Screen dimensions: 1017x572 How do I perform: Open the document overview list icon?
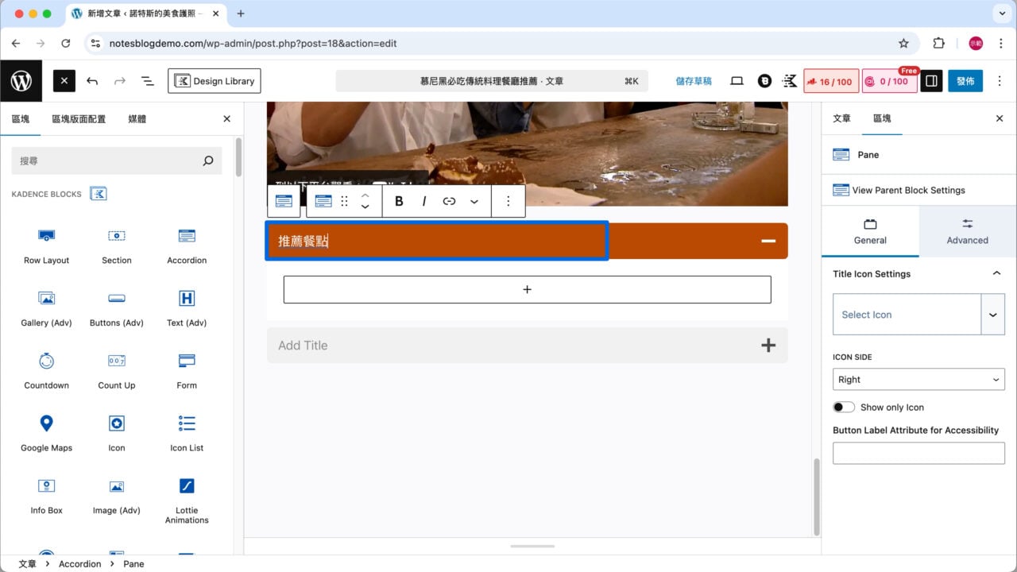tap(147, 81)
